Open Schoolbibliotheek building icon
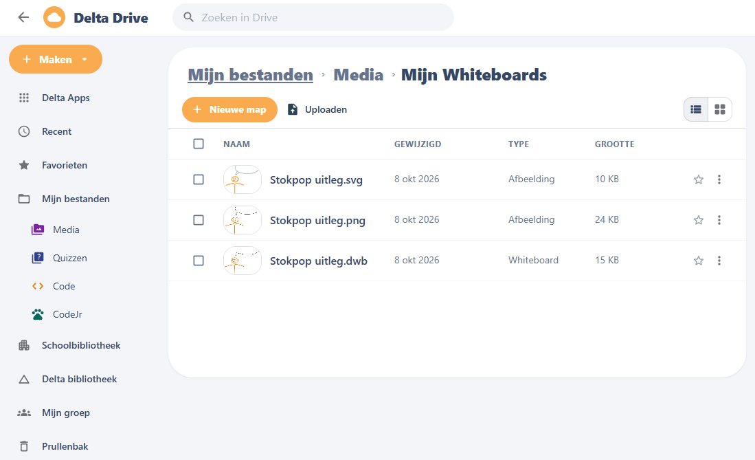The height and width of the screenshot is (460, 755). [x=24, y=345]
